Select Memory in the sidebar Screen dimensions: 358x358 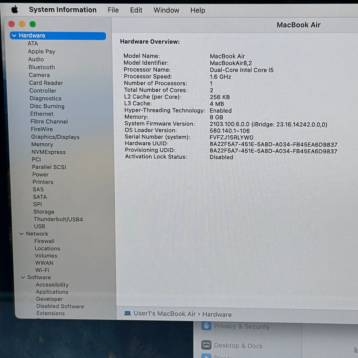click(x=42, y=144)
